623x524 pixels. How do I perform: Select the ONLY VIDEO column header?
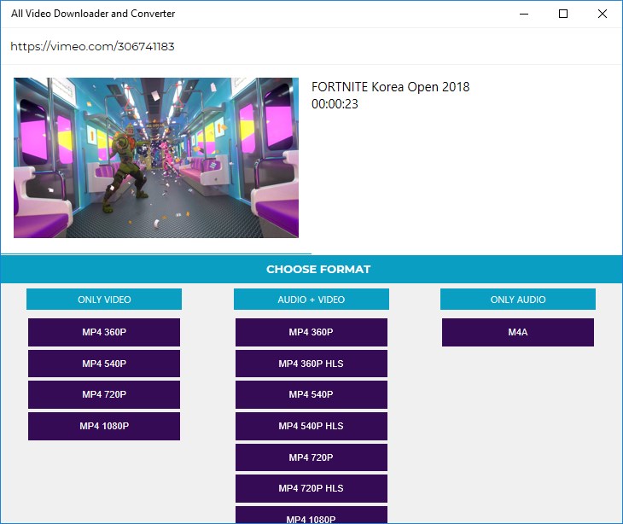104,300
